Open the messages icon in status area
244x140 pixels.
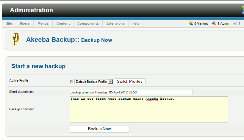tap(235, 23)
